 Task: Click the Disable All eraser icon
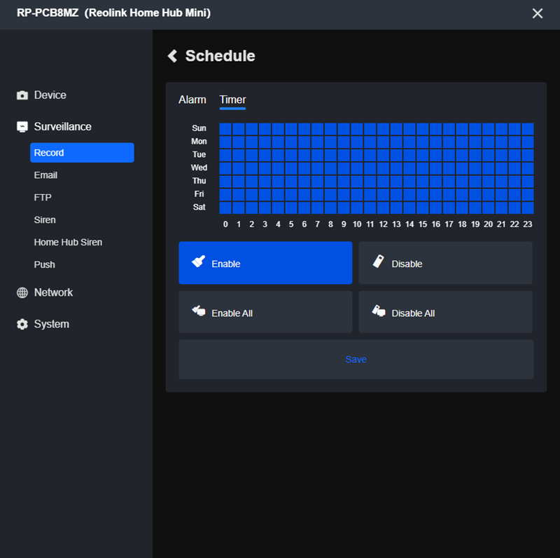[379, 311]
